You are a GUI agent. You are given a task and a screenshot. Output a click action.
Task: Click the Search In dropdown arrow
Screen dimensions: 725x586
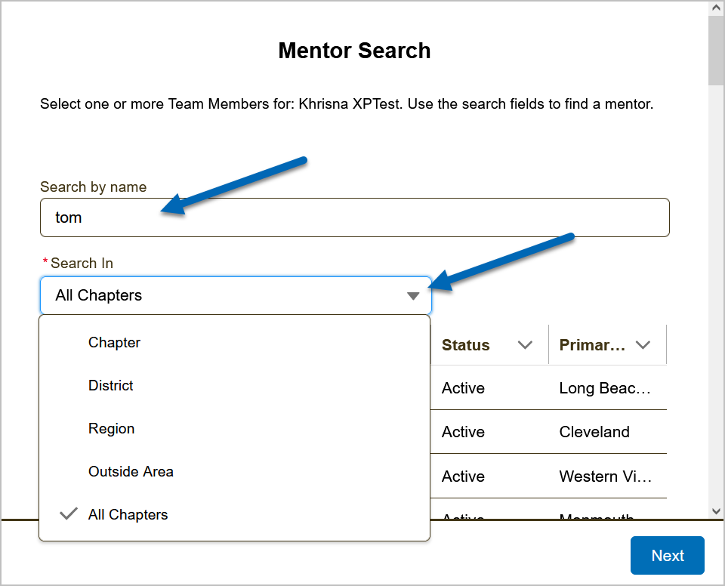tap(413, 296)
